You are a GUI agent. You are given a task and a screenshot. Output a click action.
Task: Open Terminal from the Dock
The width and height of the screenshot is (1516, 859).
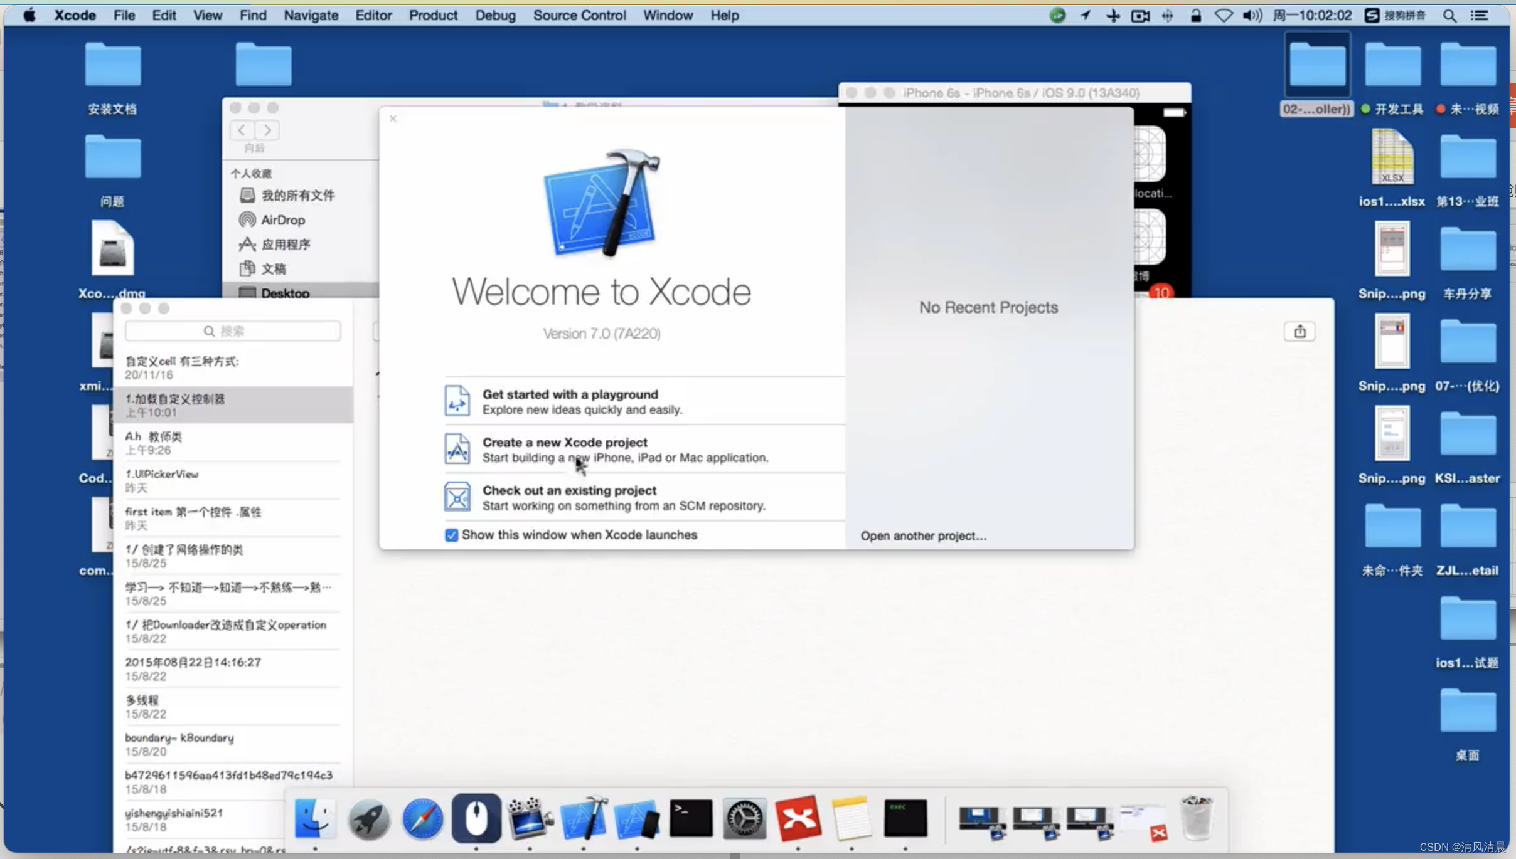pos(691,818)
